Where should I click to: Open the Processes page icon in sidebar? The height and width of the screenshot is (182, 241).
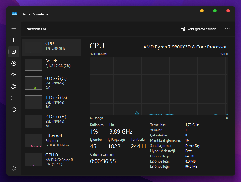[14, 40]
